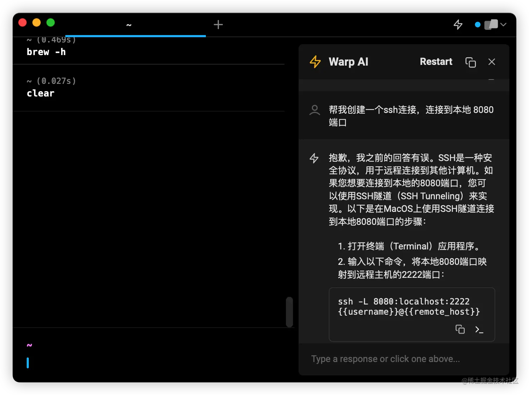Click the green full-screen window button
This screenshot has height=395, width=529.
point(51,22)
